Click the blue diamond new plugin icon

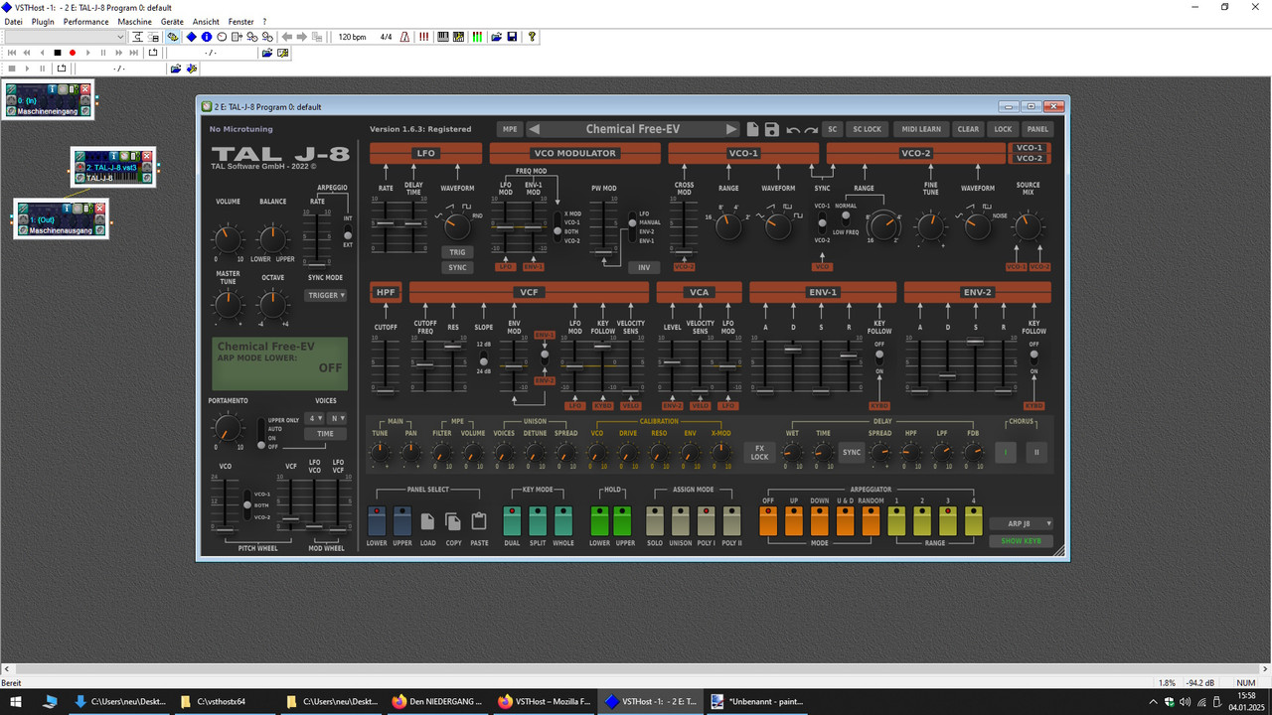(191, 37)
